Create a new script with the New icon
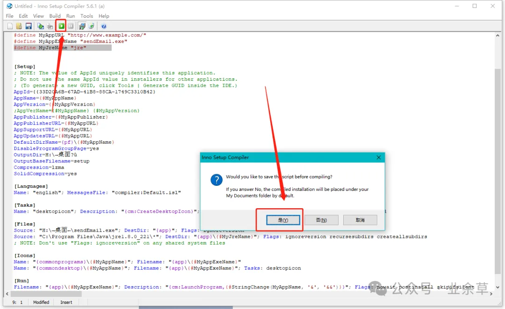 [x=10, y=26]
